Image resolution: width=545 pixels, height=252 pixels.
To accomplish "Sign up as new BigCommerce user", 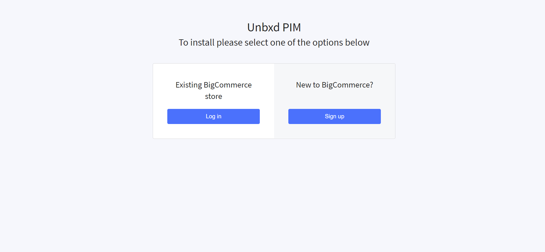I will coord(335,116).
